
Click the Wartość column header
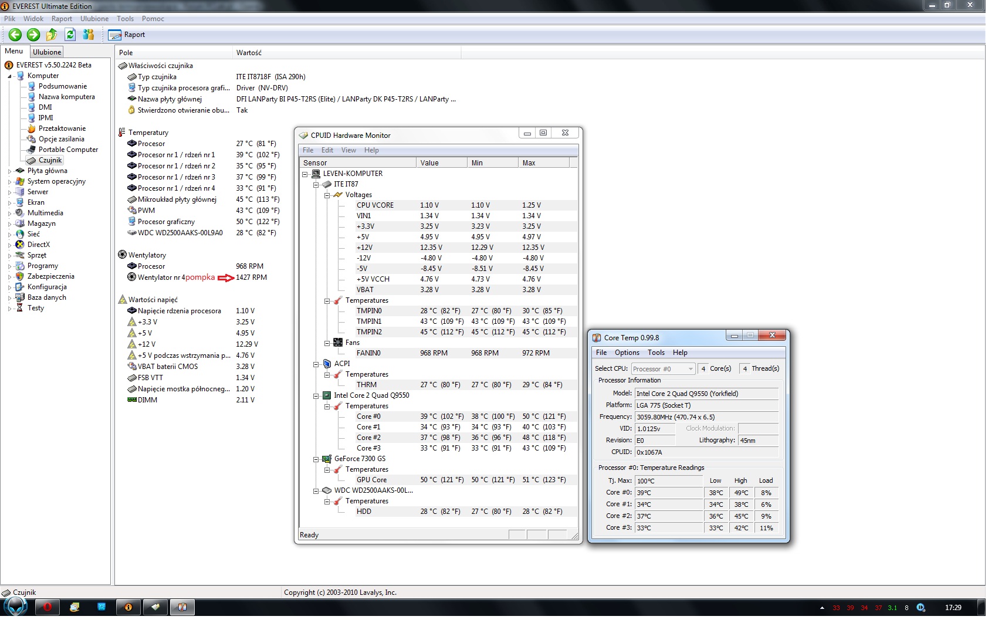347,53
